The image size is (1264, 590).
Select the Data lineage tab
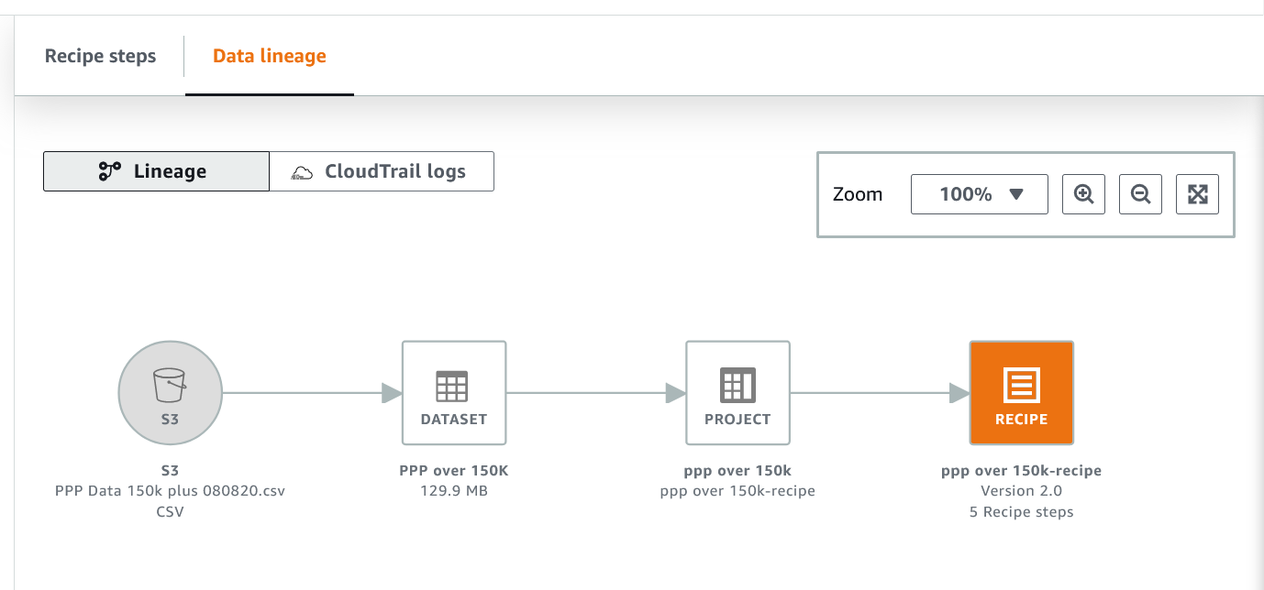click(x=269, y=56)
